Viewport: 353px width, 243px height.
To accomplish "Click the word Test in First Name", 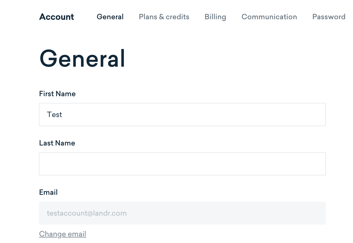I will [54, 114].
